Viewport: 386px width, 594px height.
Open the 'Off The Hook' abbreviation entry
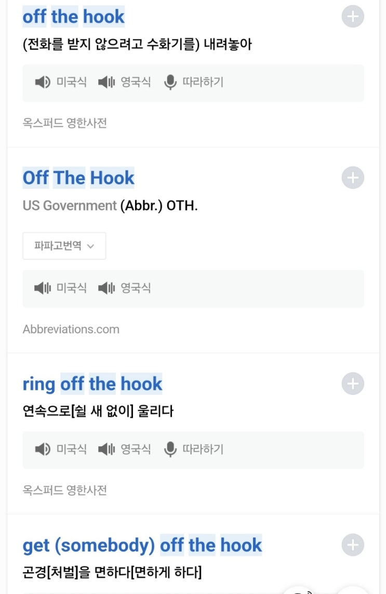coord(78,178)
